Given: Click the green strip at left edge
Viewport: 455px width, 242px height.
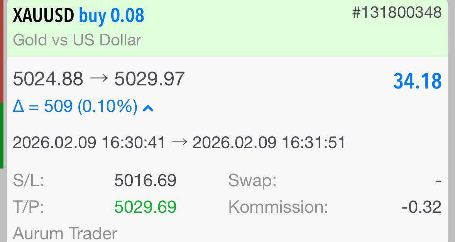Looking at the screenshot, I should coord(2,135).
